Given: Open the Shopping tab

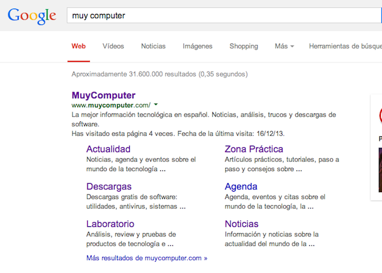Looking at the screenshot, I should tap(243, 46).
